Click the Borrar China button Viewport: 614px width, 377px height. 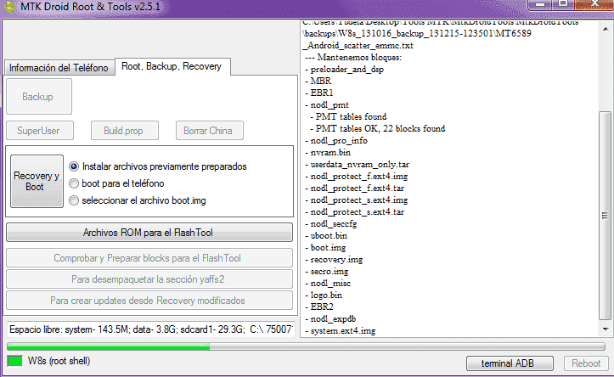pyautogui.click(x=210, y=131)
